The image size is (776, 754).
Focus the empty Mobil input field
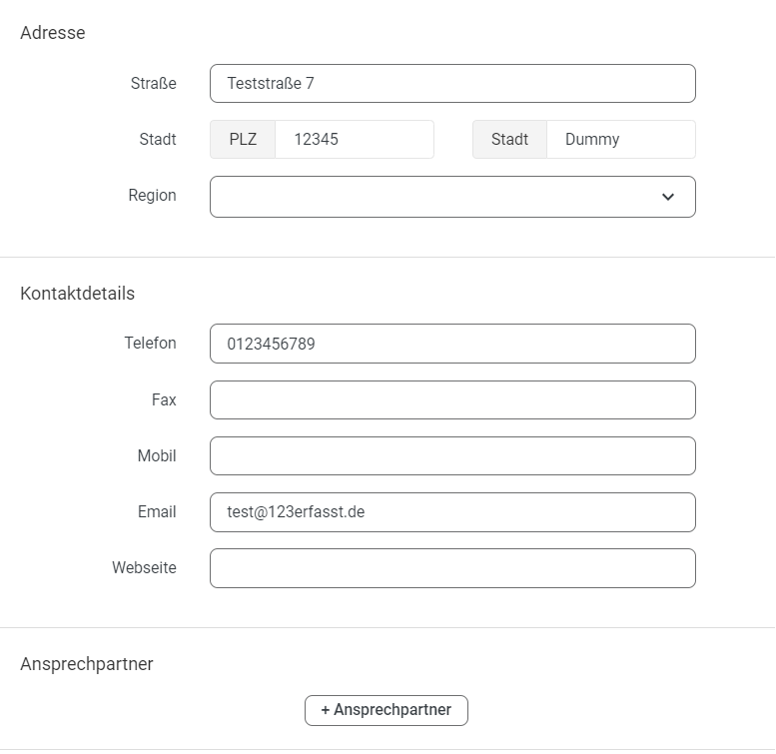(x=452, y=455)
